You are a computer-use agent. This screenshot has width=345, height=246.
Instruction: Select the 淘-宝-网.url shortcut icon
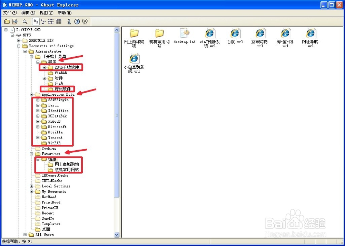coord(285,33)
